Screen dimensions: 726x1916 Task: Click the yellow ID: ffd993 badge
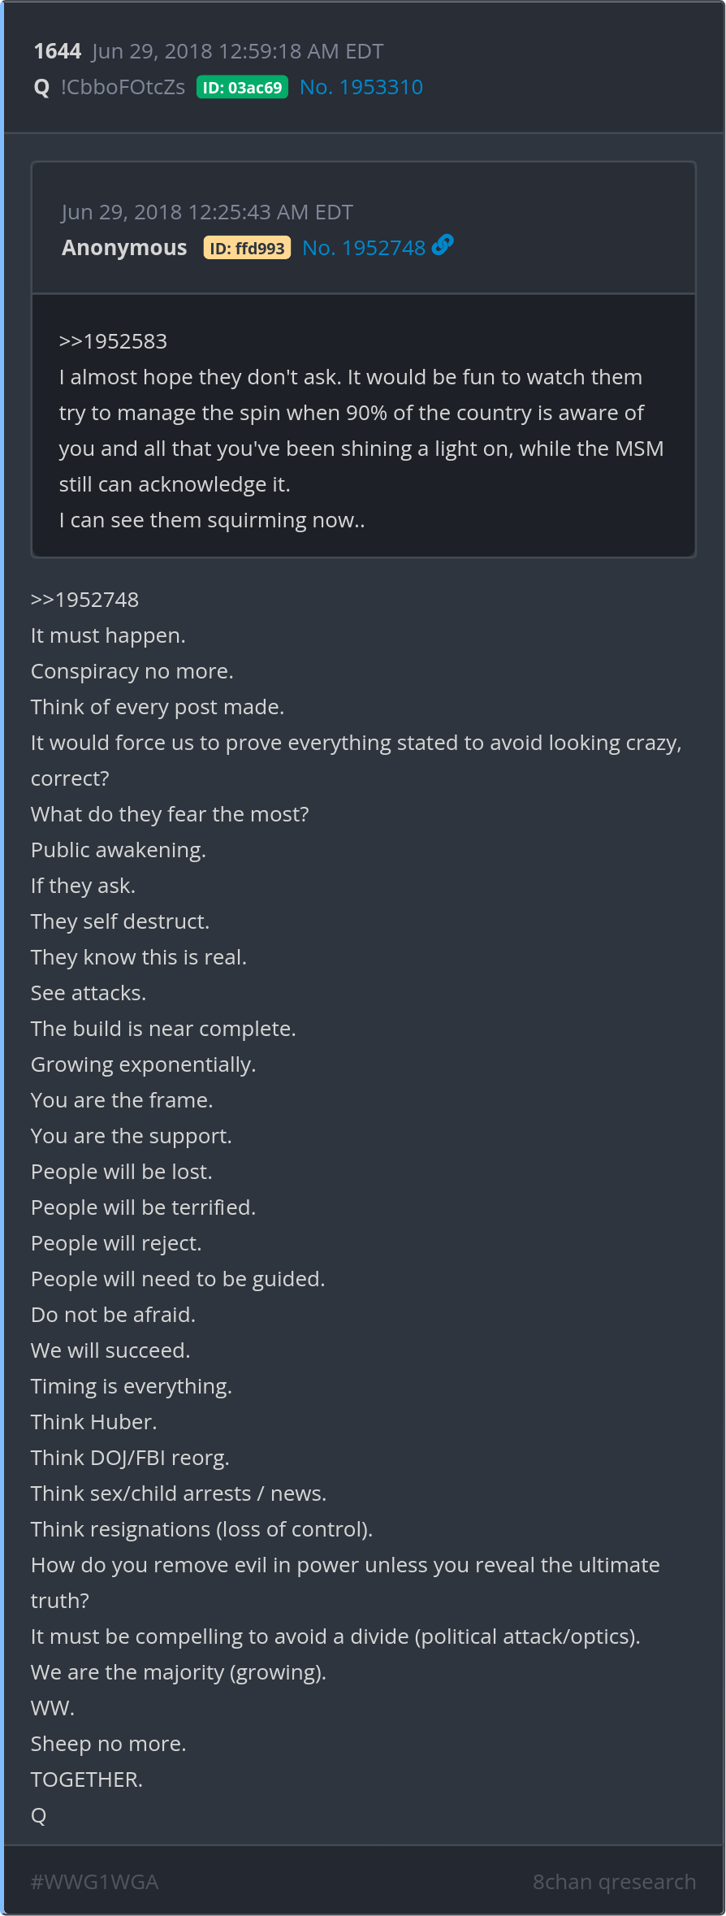(x=247, y=248)
